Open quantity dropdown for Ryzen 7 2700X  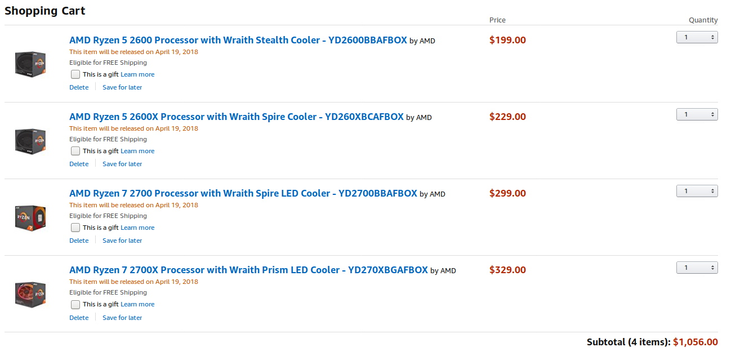[697, 268]
